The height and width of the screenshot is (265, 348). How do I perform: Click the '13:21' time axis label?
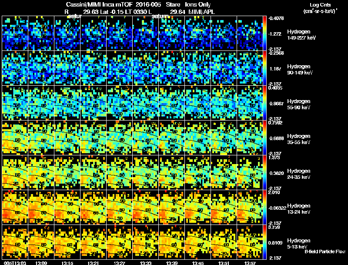[x=93, y=263]
